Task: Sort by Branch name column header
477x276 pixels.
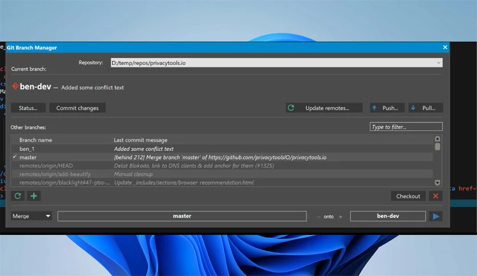Action: [35, 140]
